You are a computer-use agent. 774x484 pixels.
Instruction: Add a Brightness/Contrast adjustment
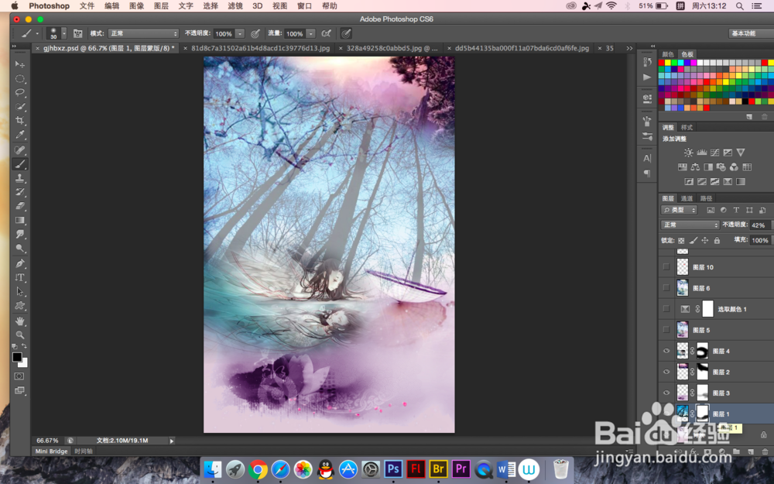688,153
